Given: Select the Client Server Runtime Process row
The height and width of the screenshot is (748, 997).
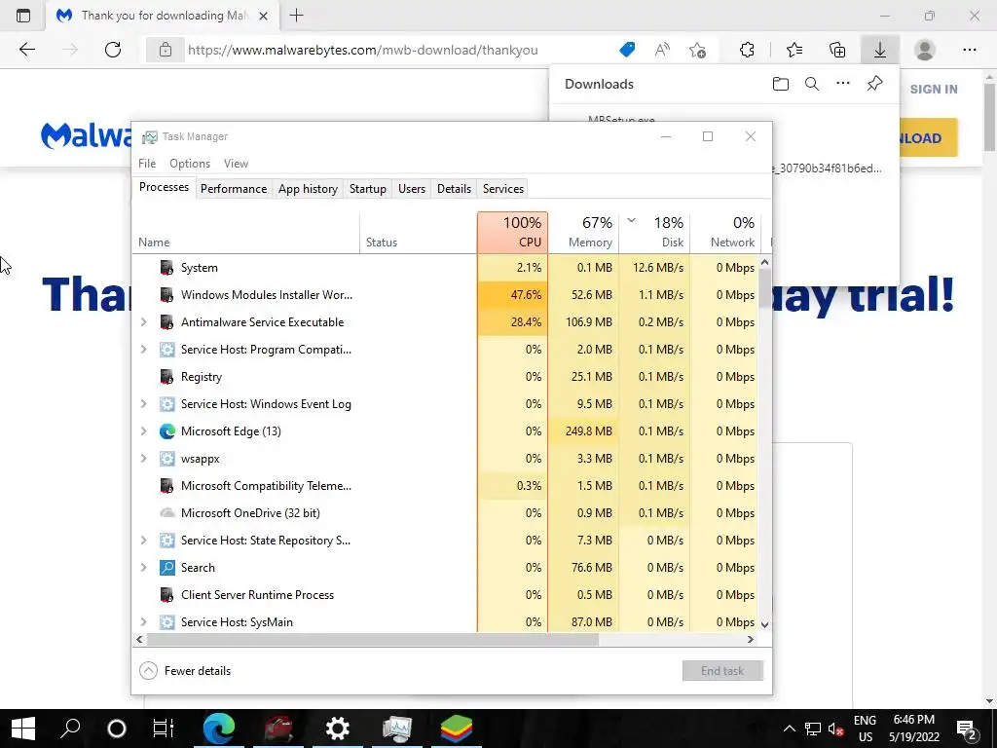Looking at the screenshot, I should click(445, 595).
